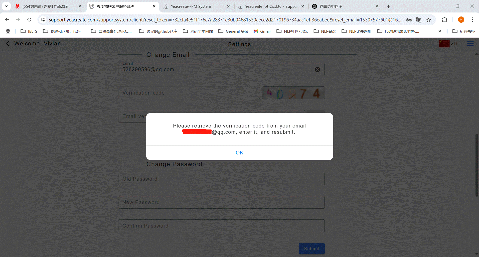
Task: Bookmark this page with the star icon
Action: (x=429, y=20)
